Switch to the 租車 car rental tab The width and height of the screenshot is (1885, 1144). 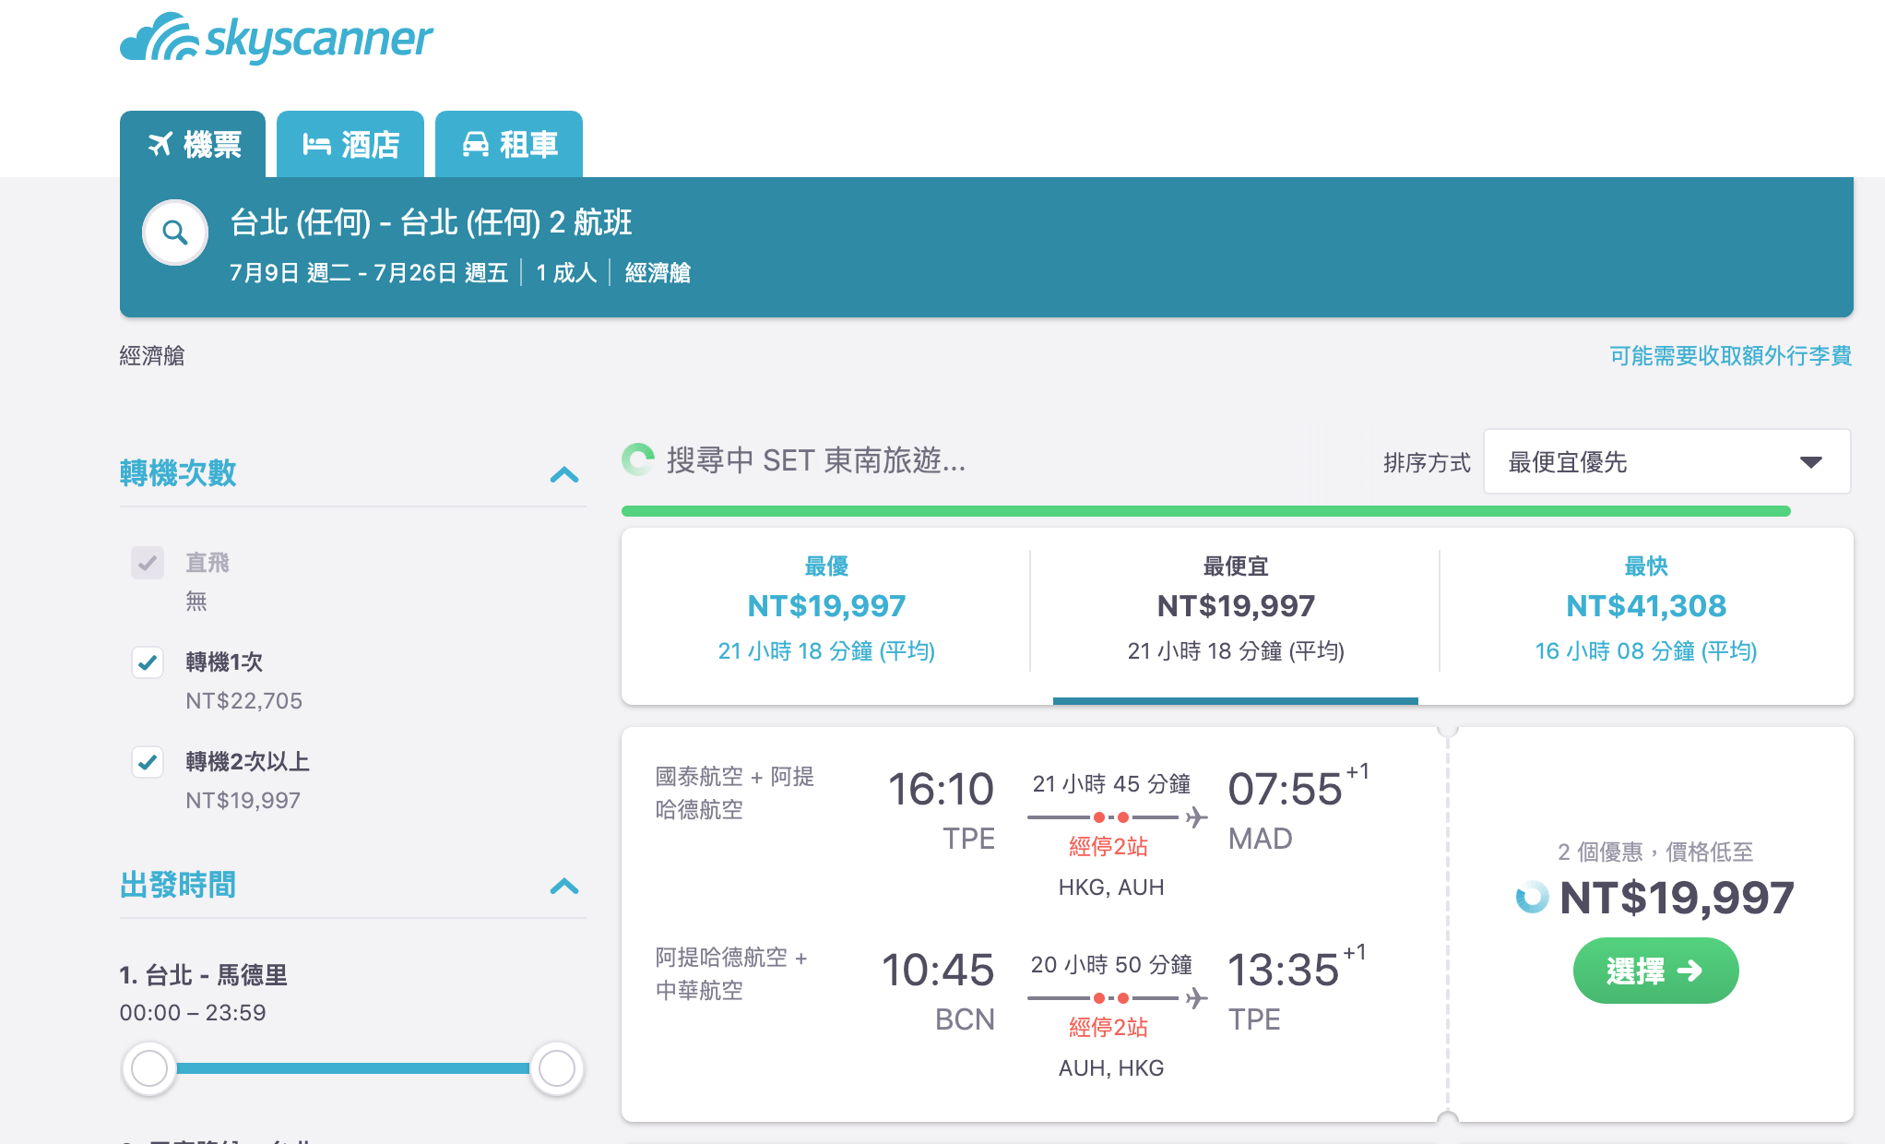click(509, 144)
